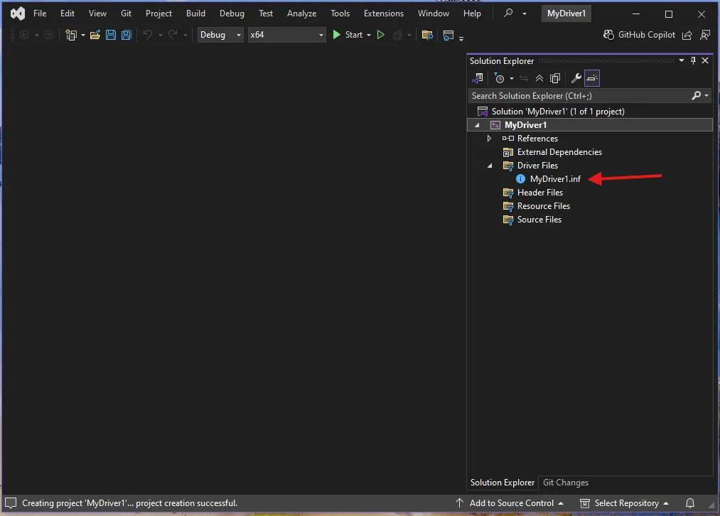Open the Project menu
The width and height of the screenshot is (720, 516).
(158, 14)
